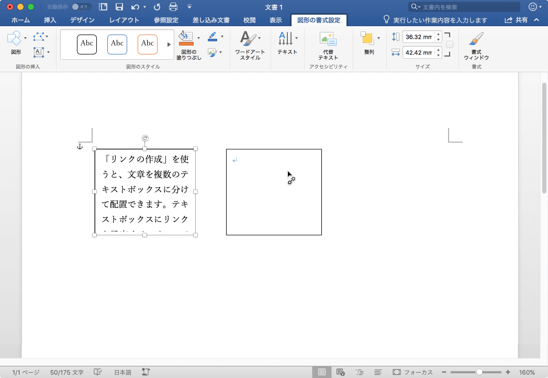
Task: Increase the shape height with stepper
Action: 438,34
